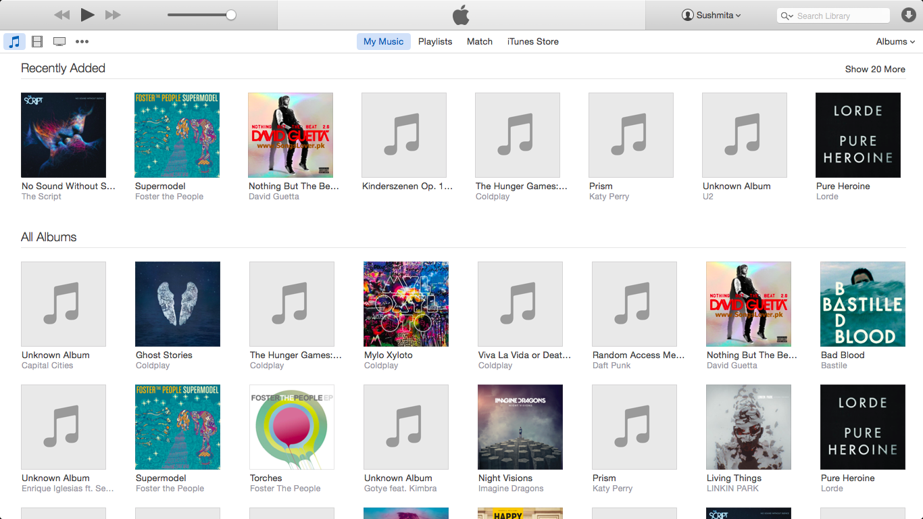Screen dimensions: 923x519
Task: Open Ghost Stories album cover
Action: click(178, 304)
